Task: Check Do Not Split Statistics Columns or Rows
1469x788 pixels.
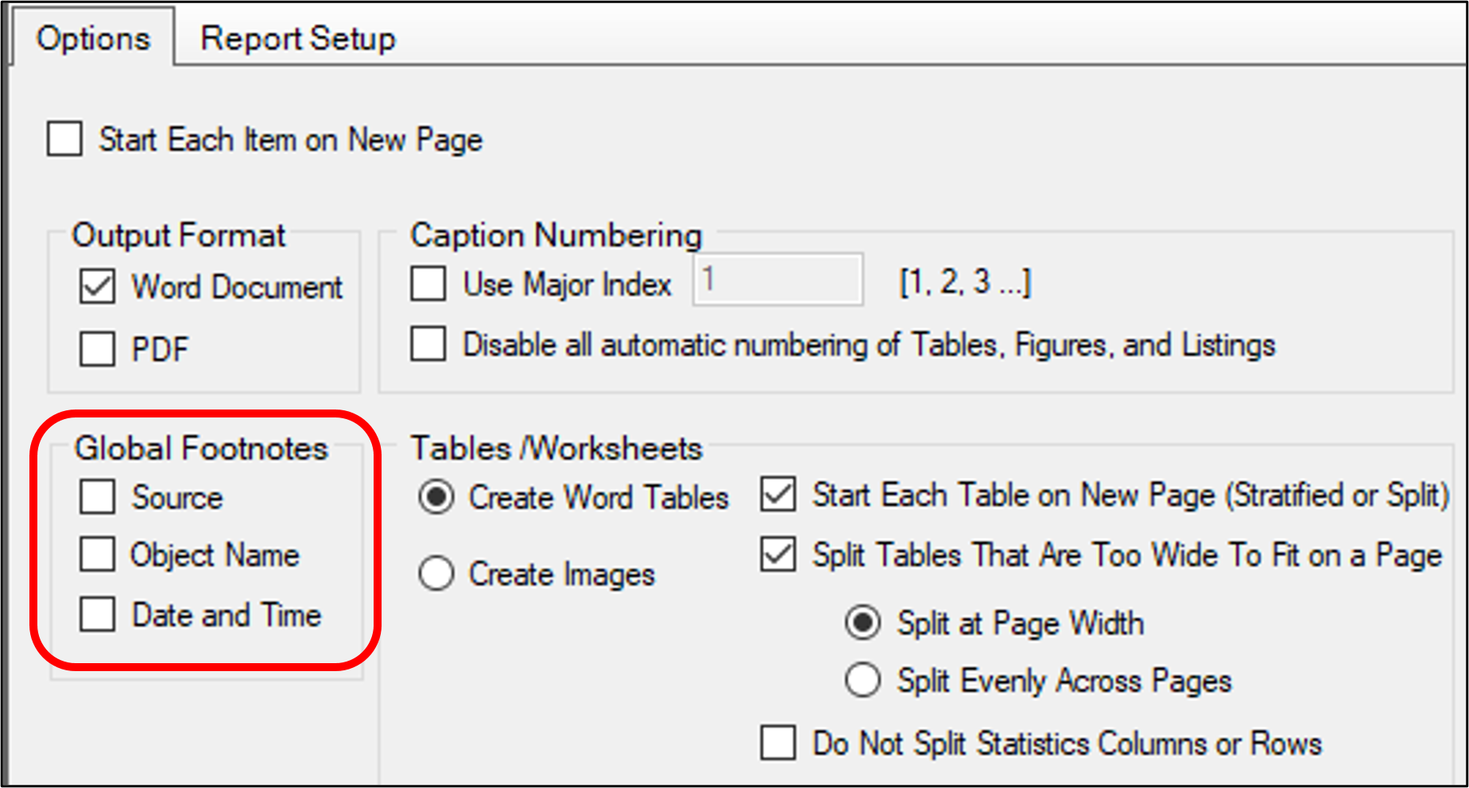Action: tap(778, 743)
